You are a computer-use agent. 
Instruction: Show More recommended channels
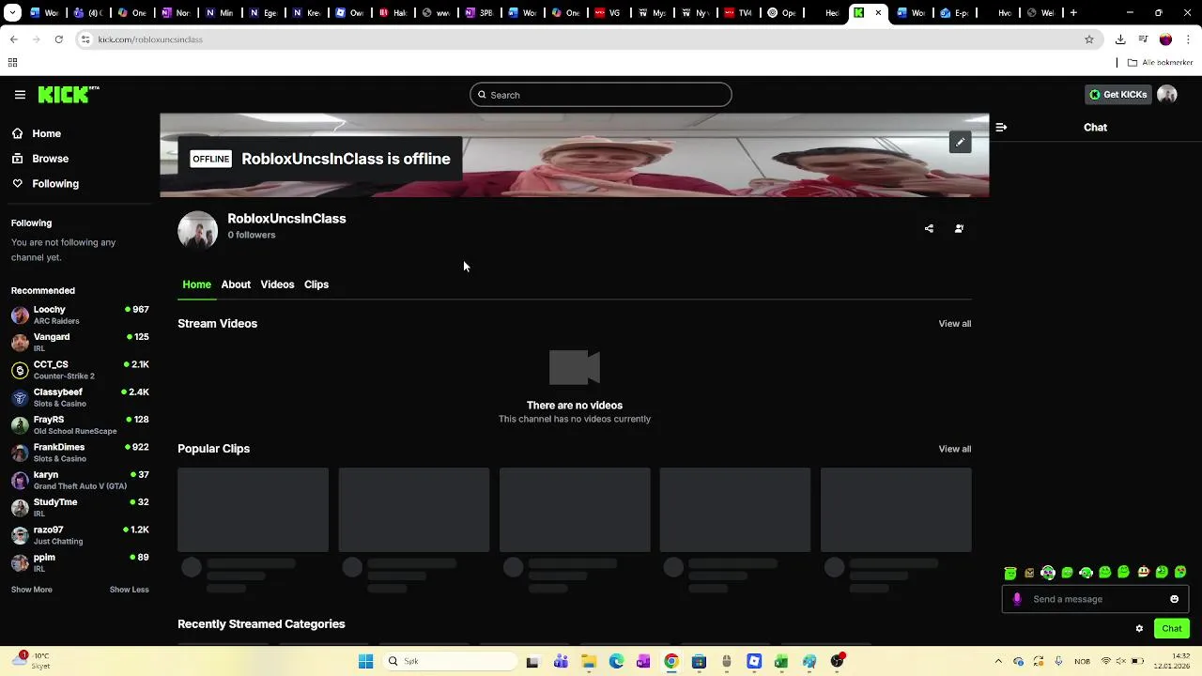coord(32,590)
